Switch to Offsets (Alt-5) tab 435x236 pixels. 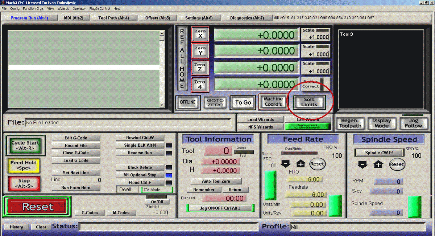point(157,18)
